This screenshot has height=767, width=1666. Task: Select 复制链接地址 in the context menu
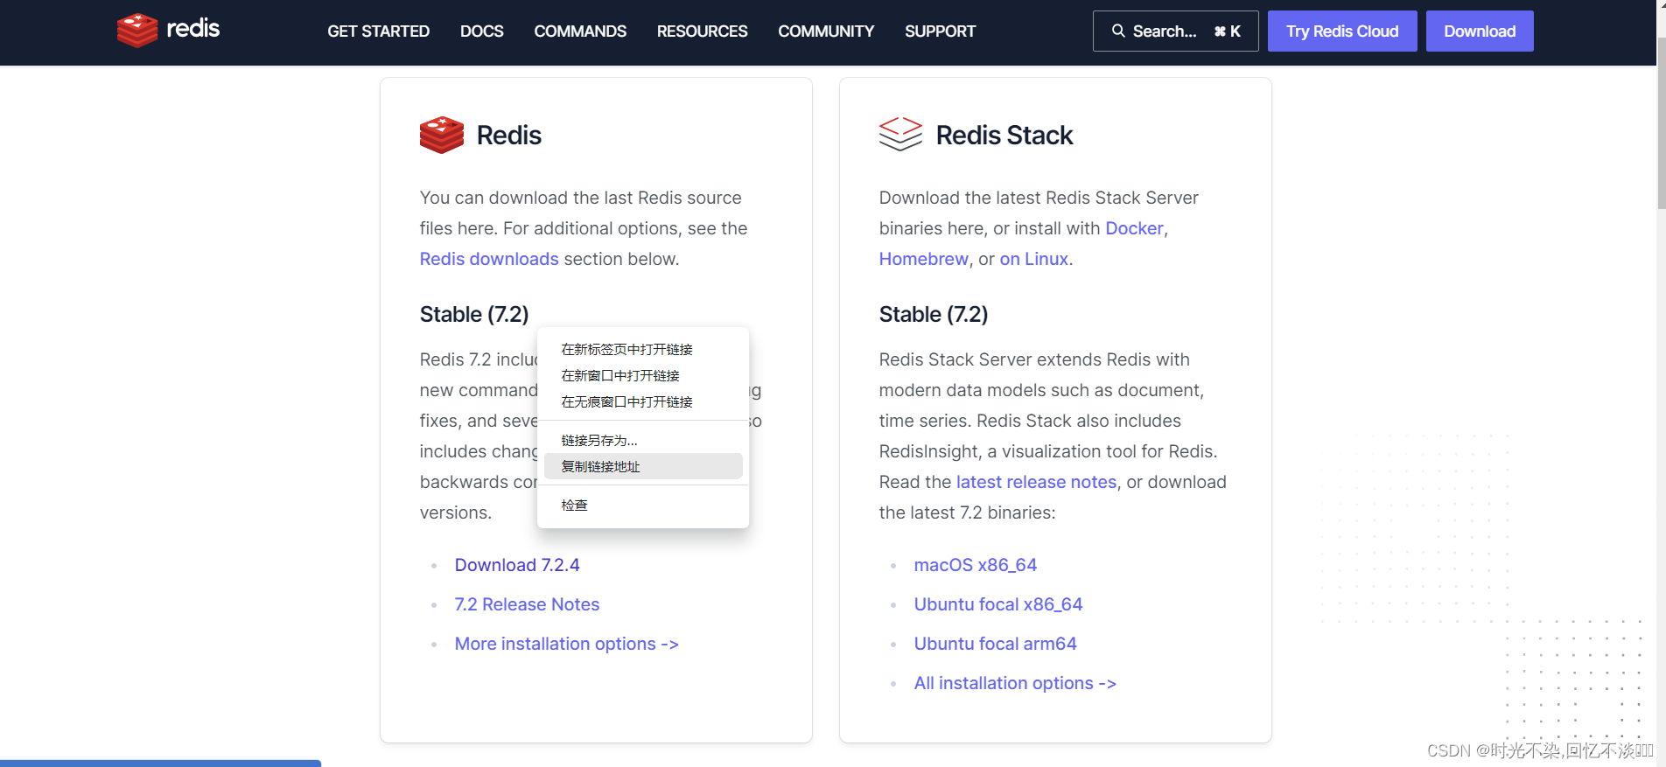click(643, 466)
